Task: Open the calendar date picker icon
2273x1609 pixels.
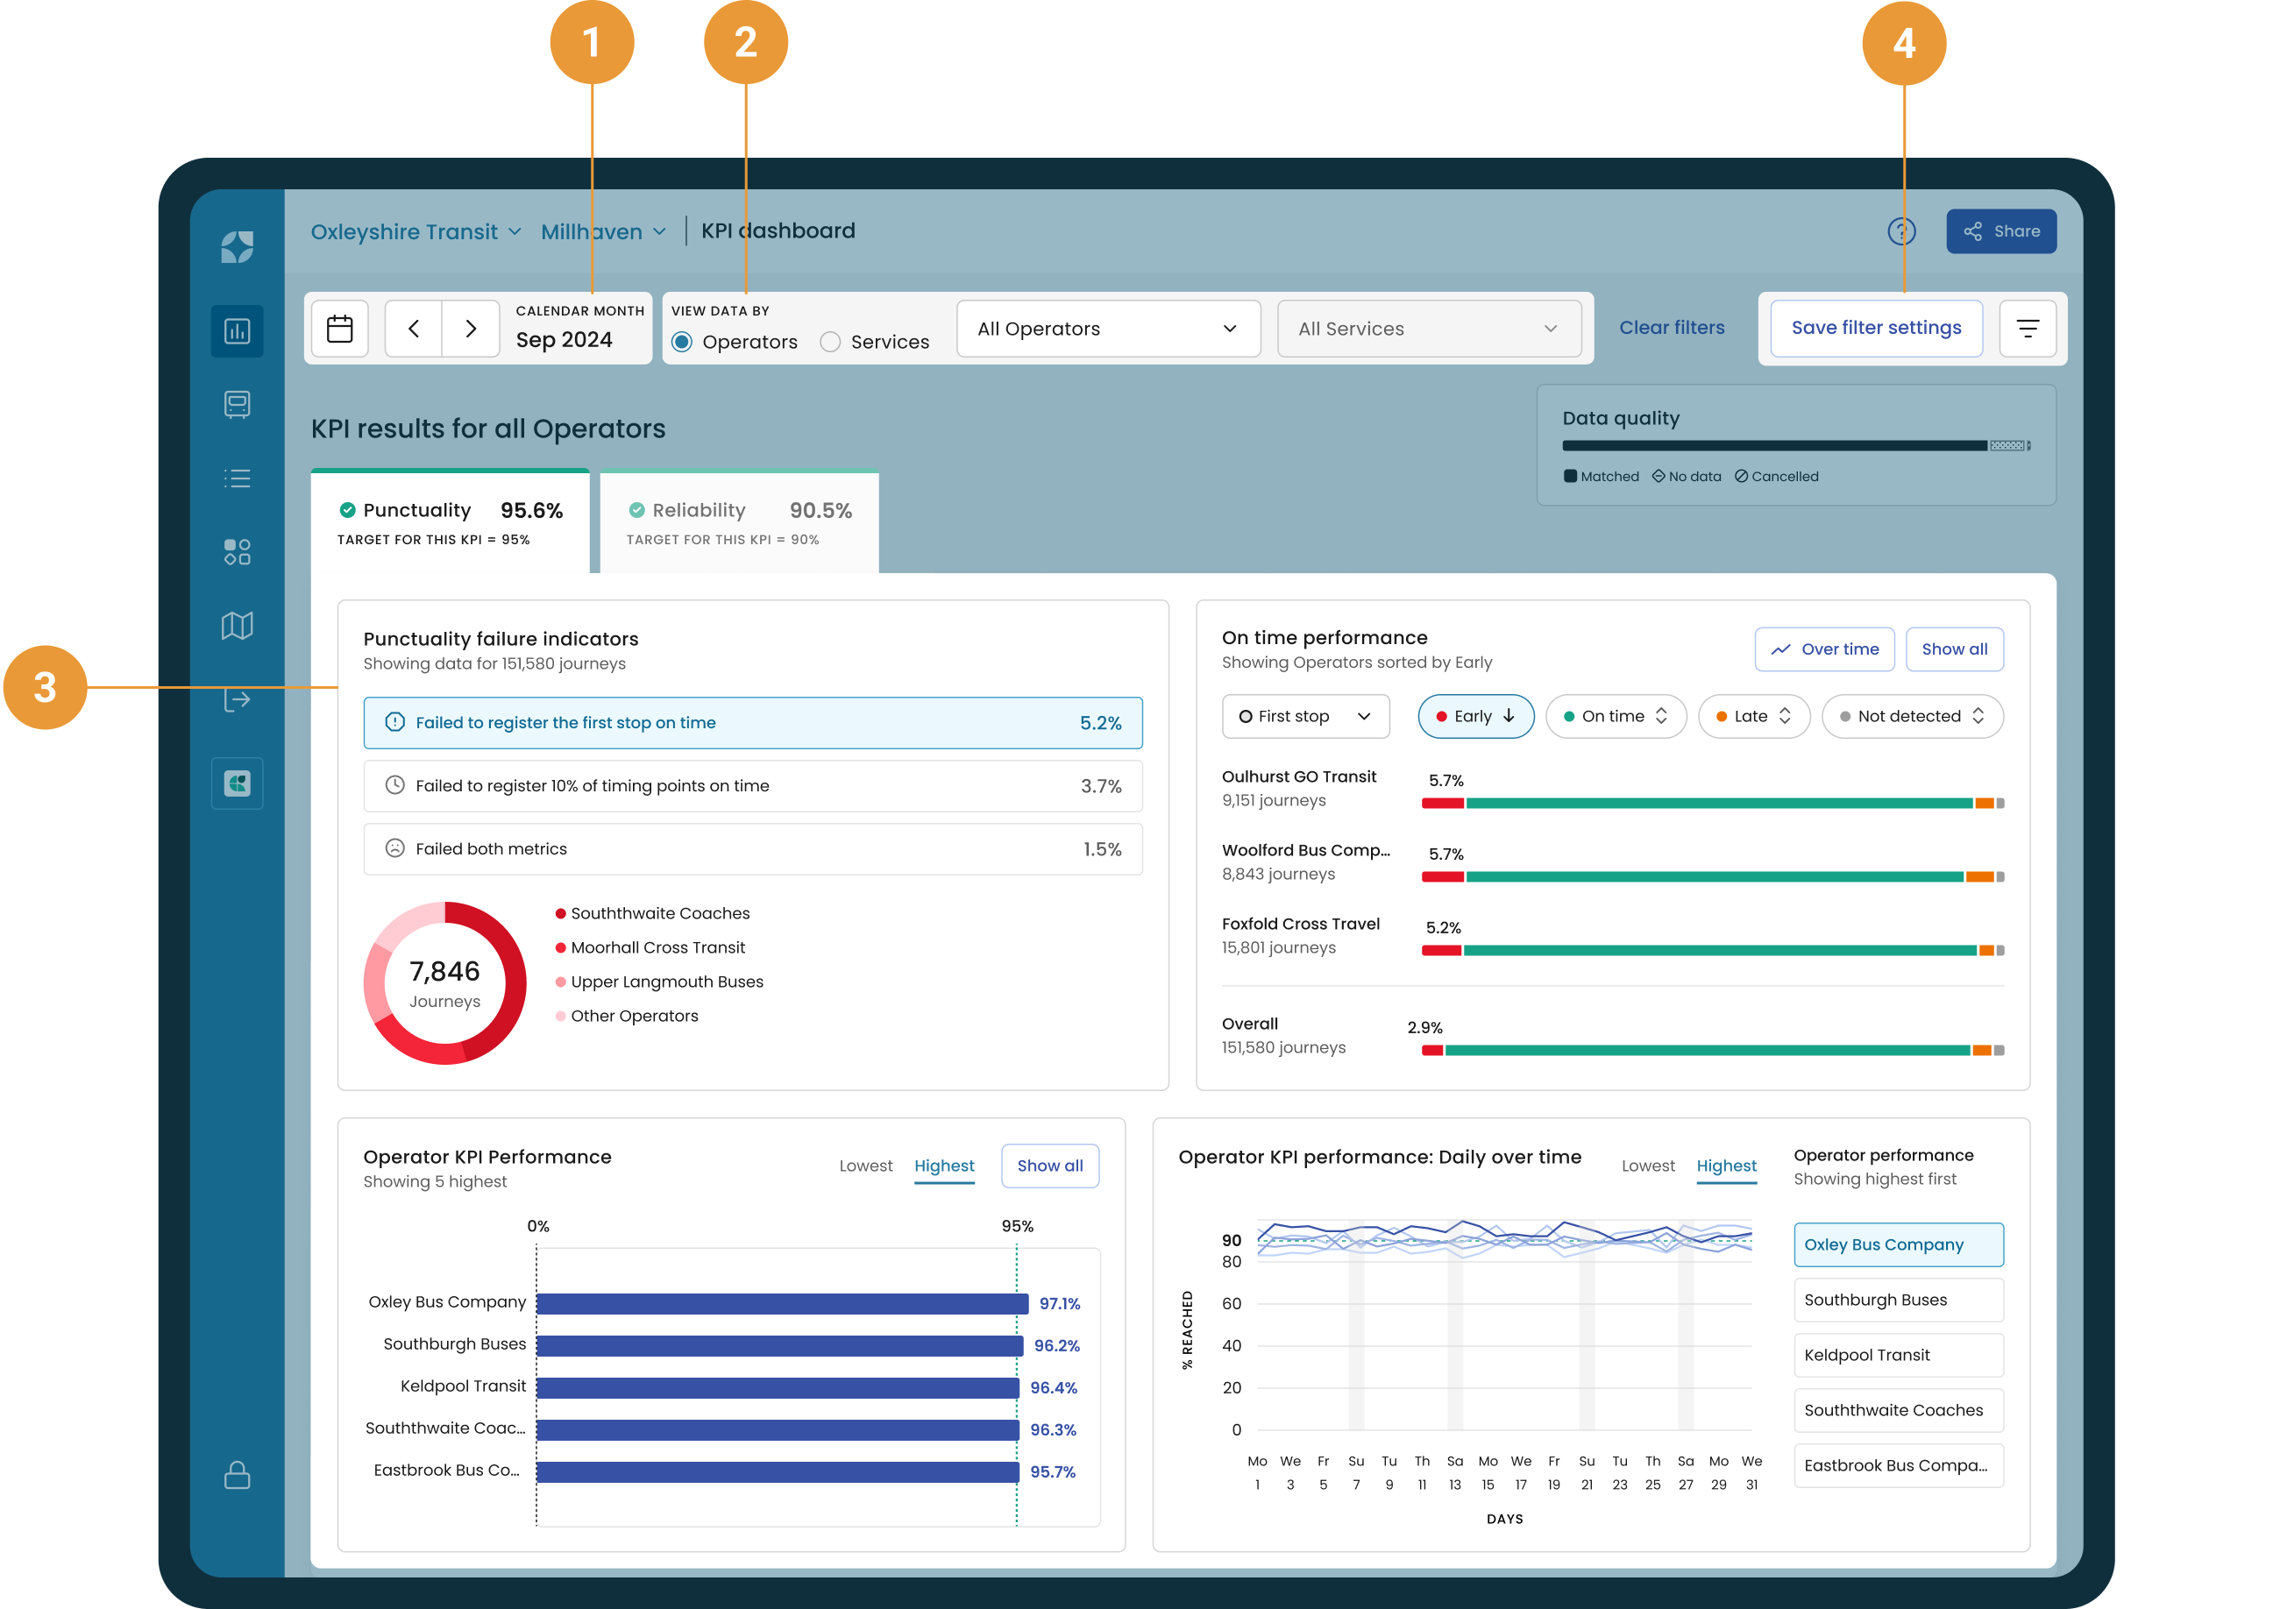Action: pyautogui.click(x=340, y=328)
